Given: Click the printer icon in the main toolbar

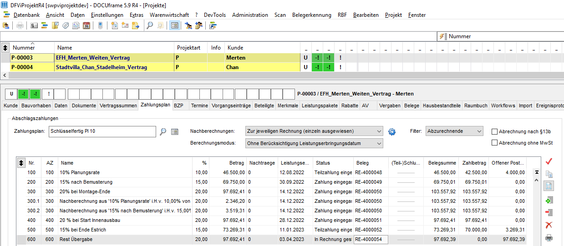Looking at the screenshot, I should [x=20, y=25].
